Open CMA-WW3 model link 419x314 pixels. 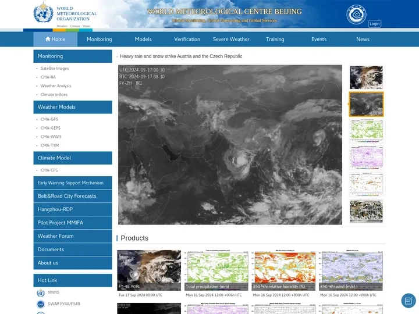[51, 137]
